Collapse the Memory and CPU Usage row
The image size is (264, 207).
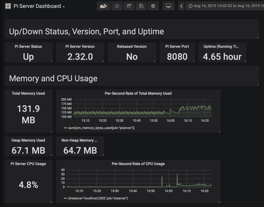click(x=53, y=78)
